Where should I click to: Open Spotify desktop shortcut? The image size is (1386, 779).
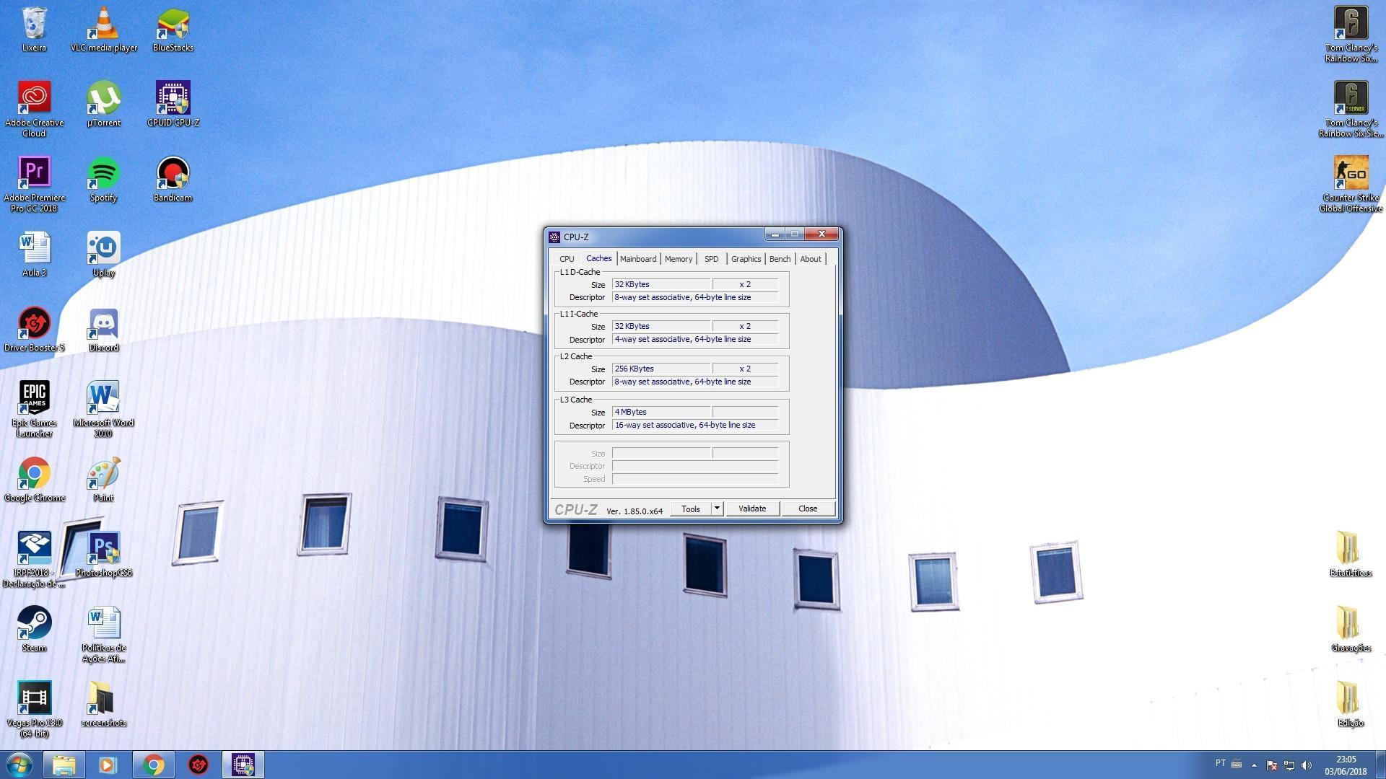click(x=104, y=179)
